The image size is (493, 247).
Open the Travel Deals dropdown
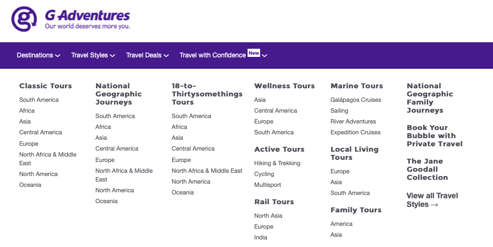147,55
